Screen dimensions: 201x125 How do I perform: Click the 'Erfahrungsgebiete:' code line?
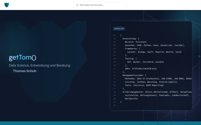157,92
